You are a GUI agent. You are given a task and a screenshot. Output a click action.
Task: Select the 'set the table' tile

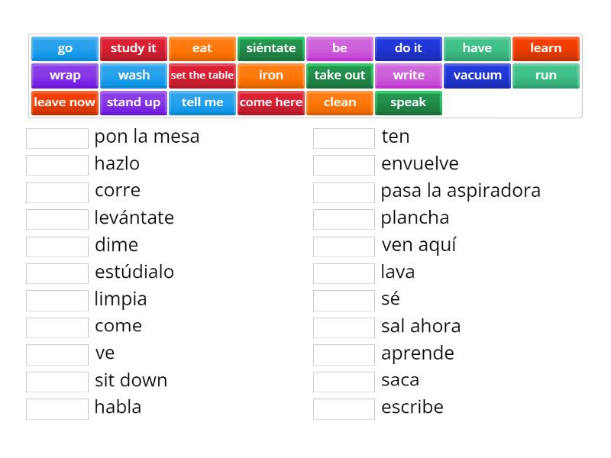[x=202, y=76]
